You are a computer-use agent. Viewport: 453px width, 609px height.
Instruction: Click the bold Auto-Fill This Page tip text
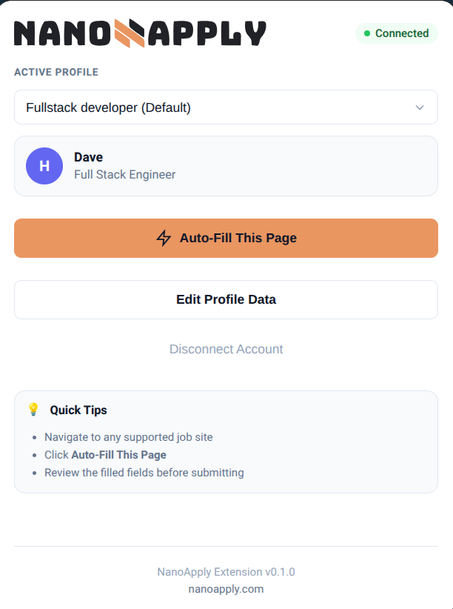tap(118, 455)
